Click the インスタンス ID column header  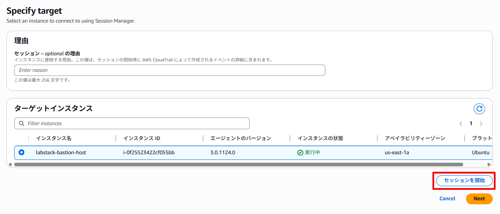click(x=142, y=138)
